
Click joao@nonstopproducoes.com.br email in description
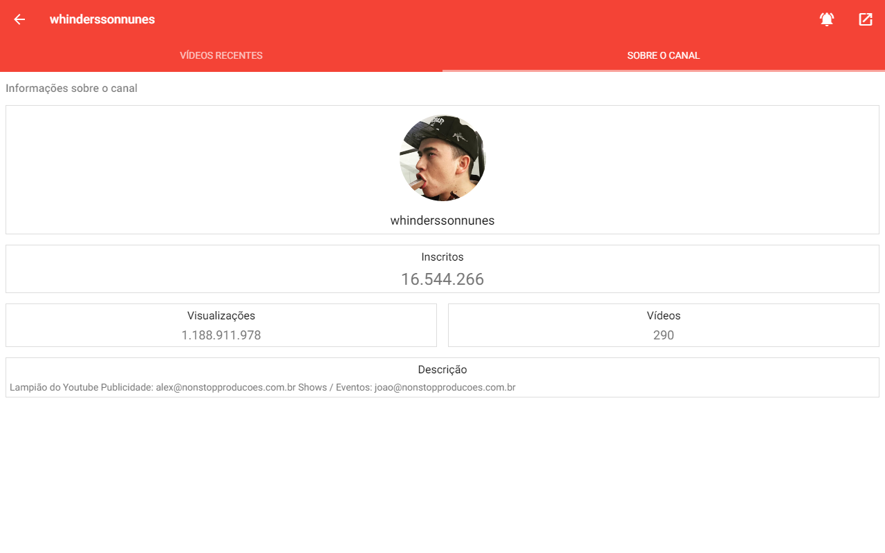pyautogui.click(x=445, y=388)
